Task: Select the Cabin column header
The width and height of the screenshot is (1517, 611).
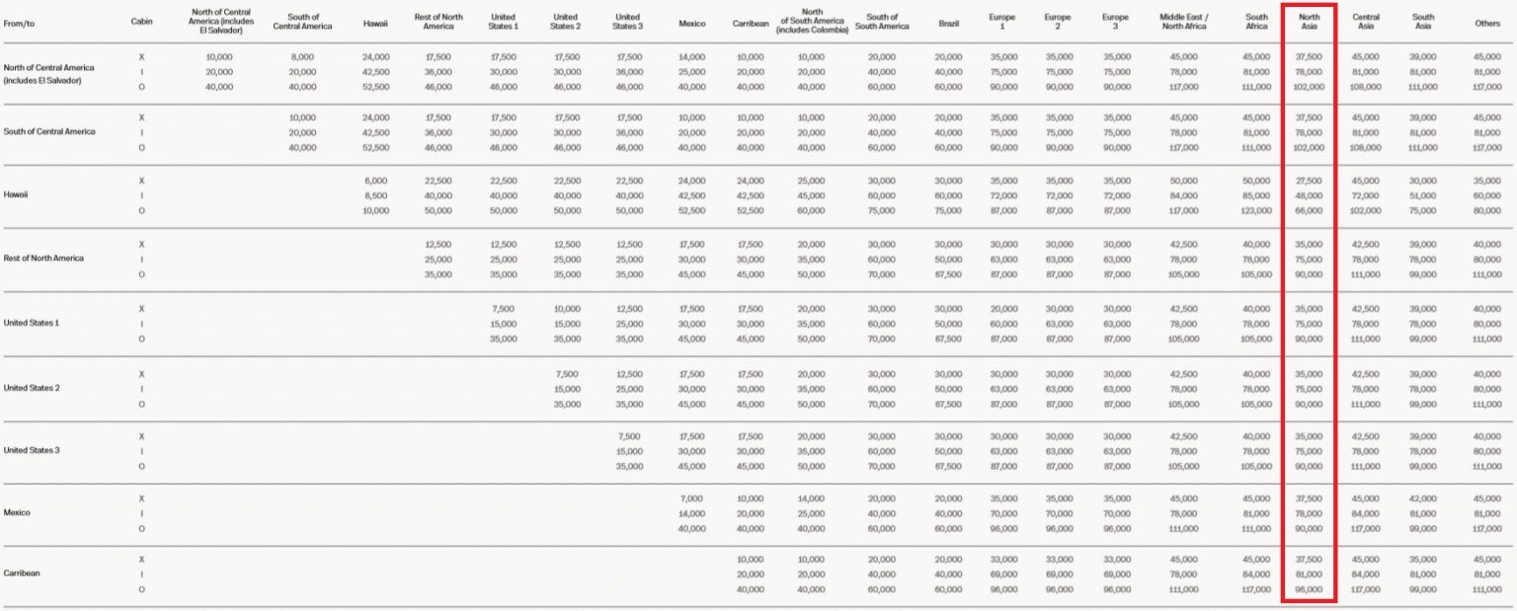Action: point(141,21)
